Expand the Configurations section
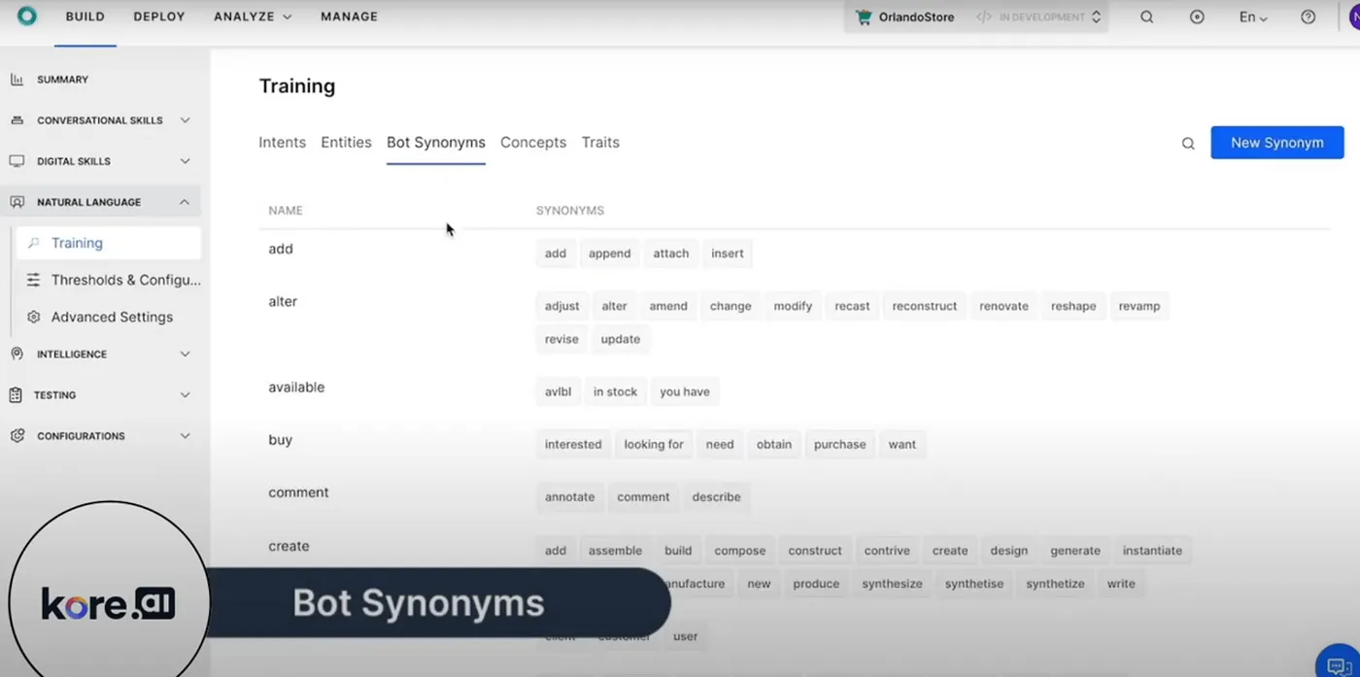 [185, 436]
